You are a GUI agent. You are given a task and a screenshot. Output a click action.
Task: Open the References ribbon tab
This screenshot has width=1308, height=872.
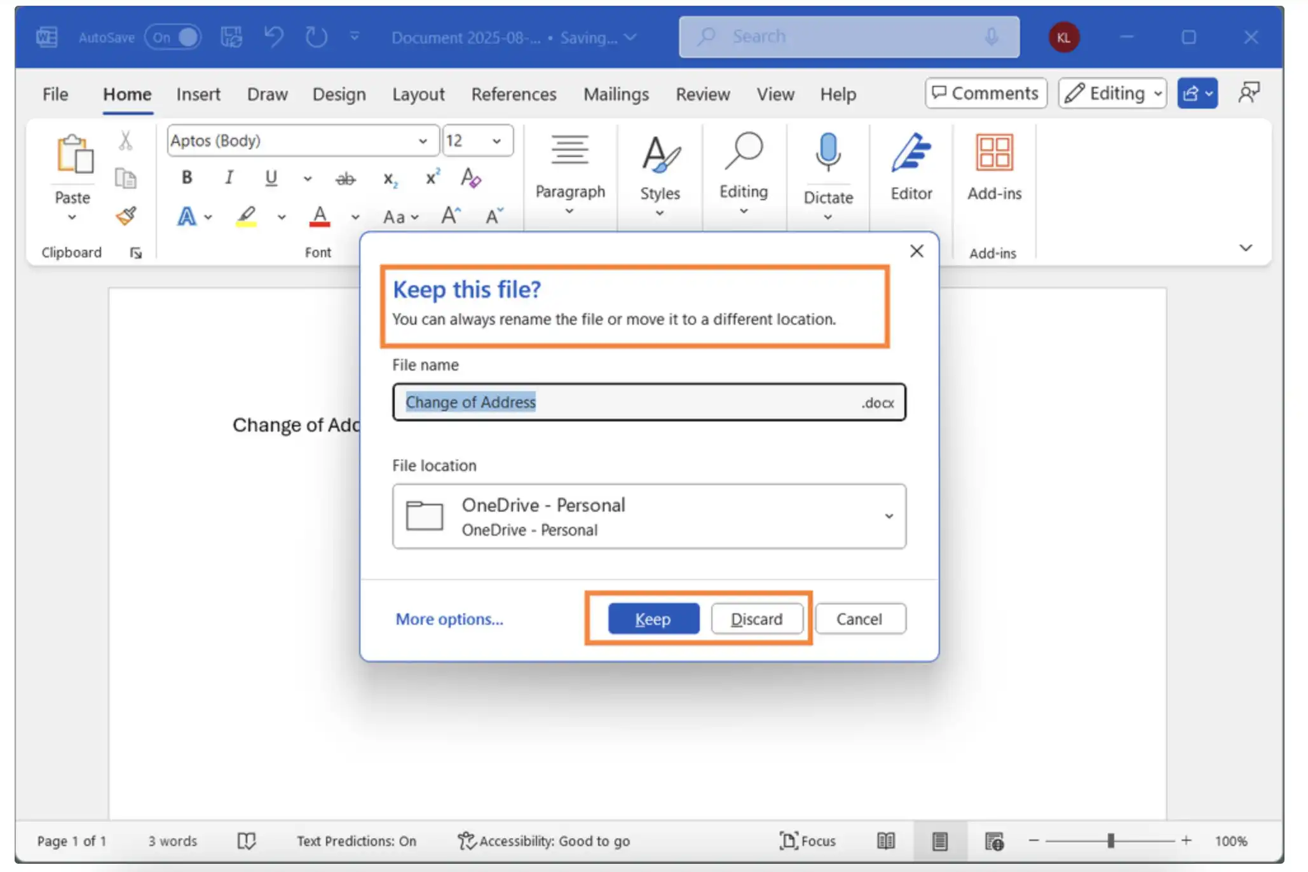click(x=514, y=94)
